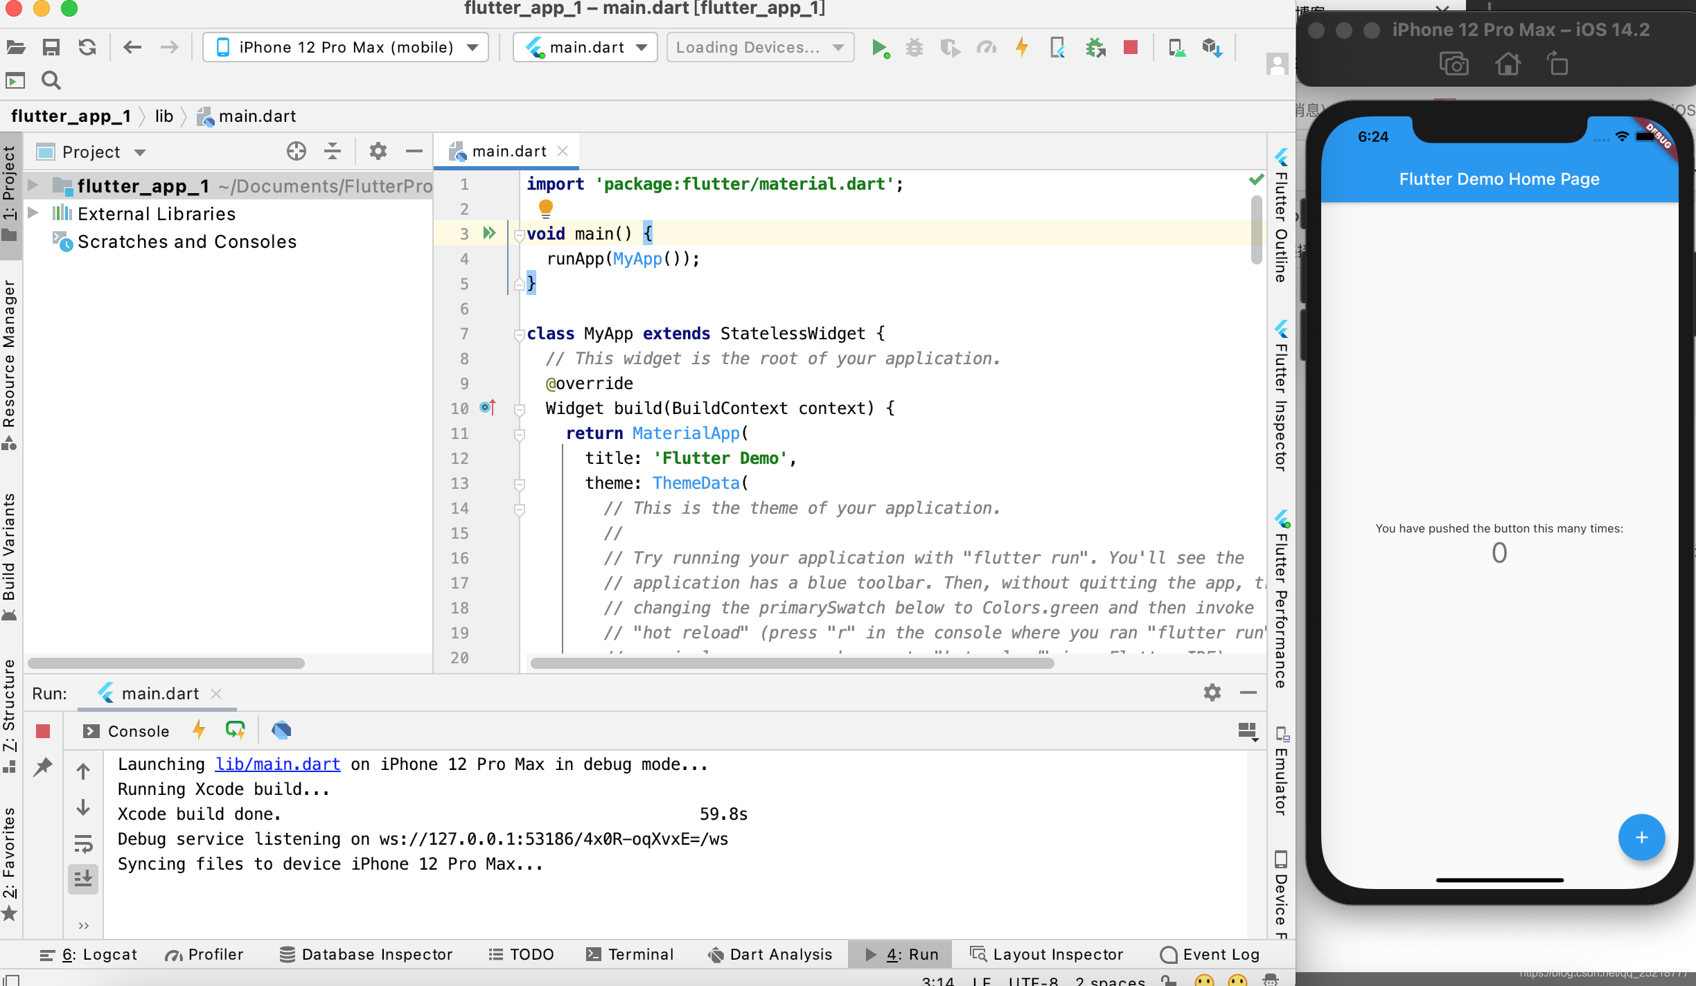Open the AVD Manager icon
The height and width of the screenshot is (986, 1696).
pos(1176,48)
